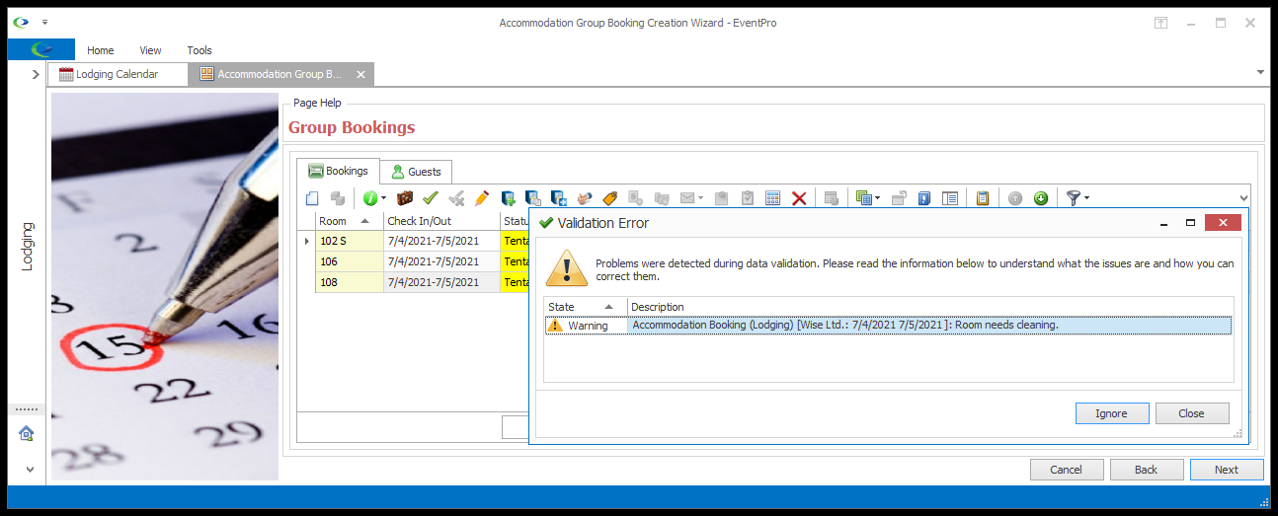Image resolution: width=1278 pixels, height=516 pixels.
Task: Click the funnel filter icon
Action: [1074, 198]
